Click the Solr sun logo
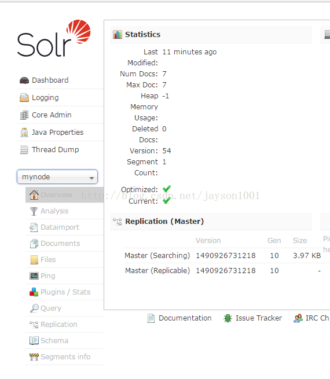The height and width of the screenshot is (379, 330). pyautogui.click(x=78, y=32)
